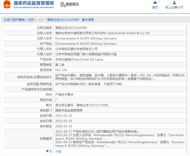Click the 产品技术要求 attachment text
Screen dimensions: 190x156
click(64, 95)
